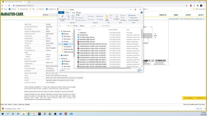Open the Properties button in Explorer ribbon
The width and height of the screenshot is (207, 116).
coord(116,18)
